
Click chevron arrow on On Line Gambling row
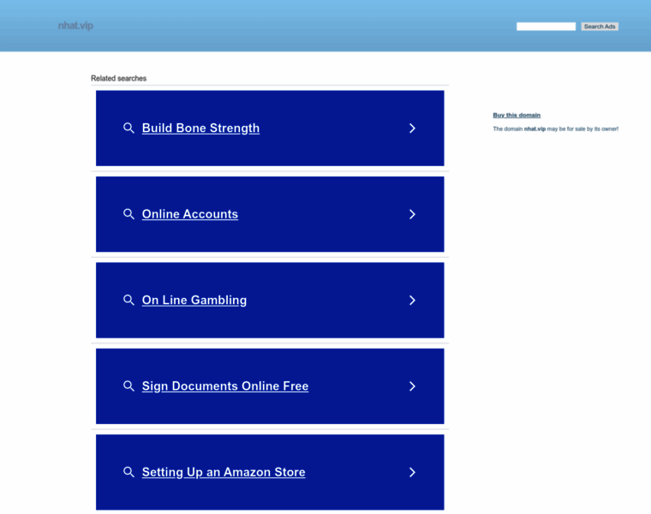[412, 300]
